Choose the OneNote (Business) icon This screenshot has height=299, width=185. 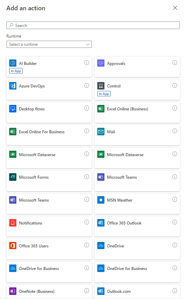coord(13,291)
